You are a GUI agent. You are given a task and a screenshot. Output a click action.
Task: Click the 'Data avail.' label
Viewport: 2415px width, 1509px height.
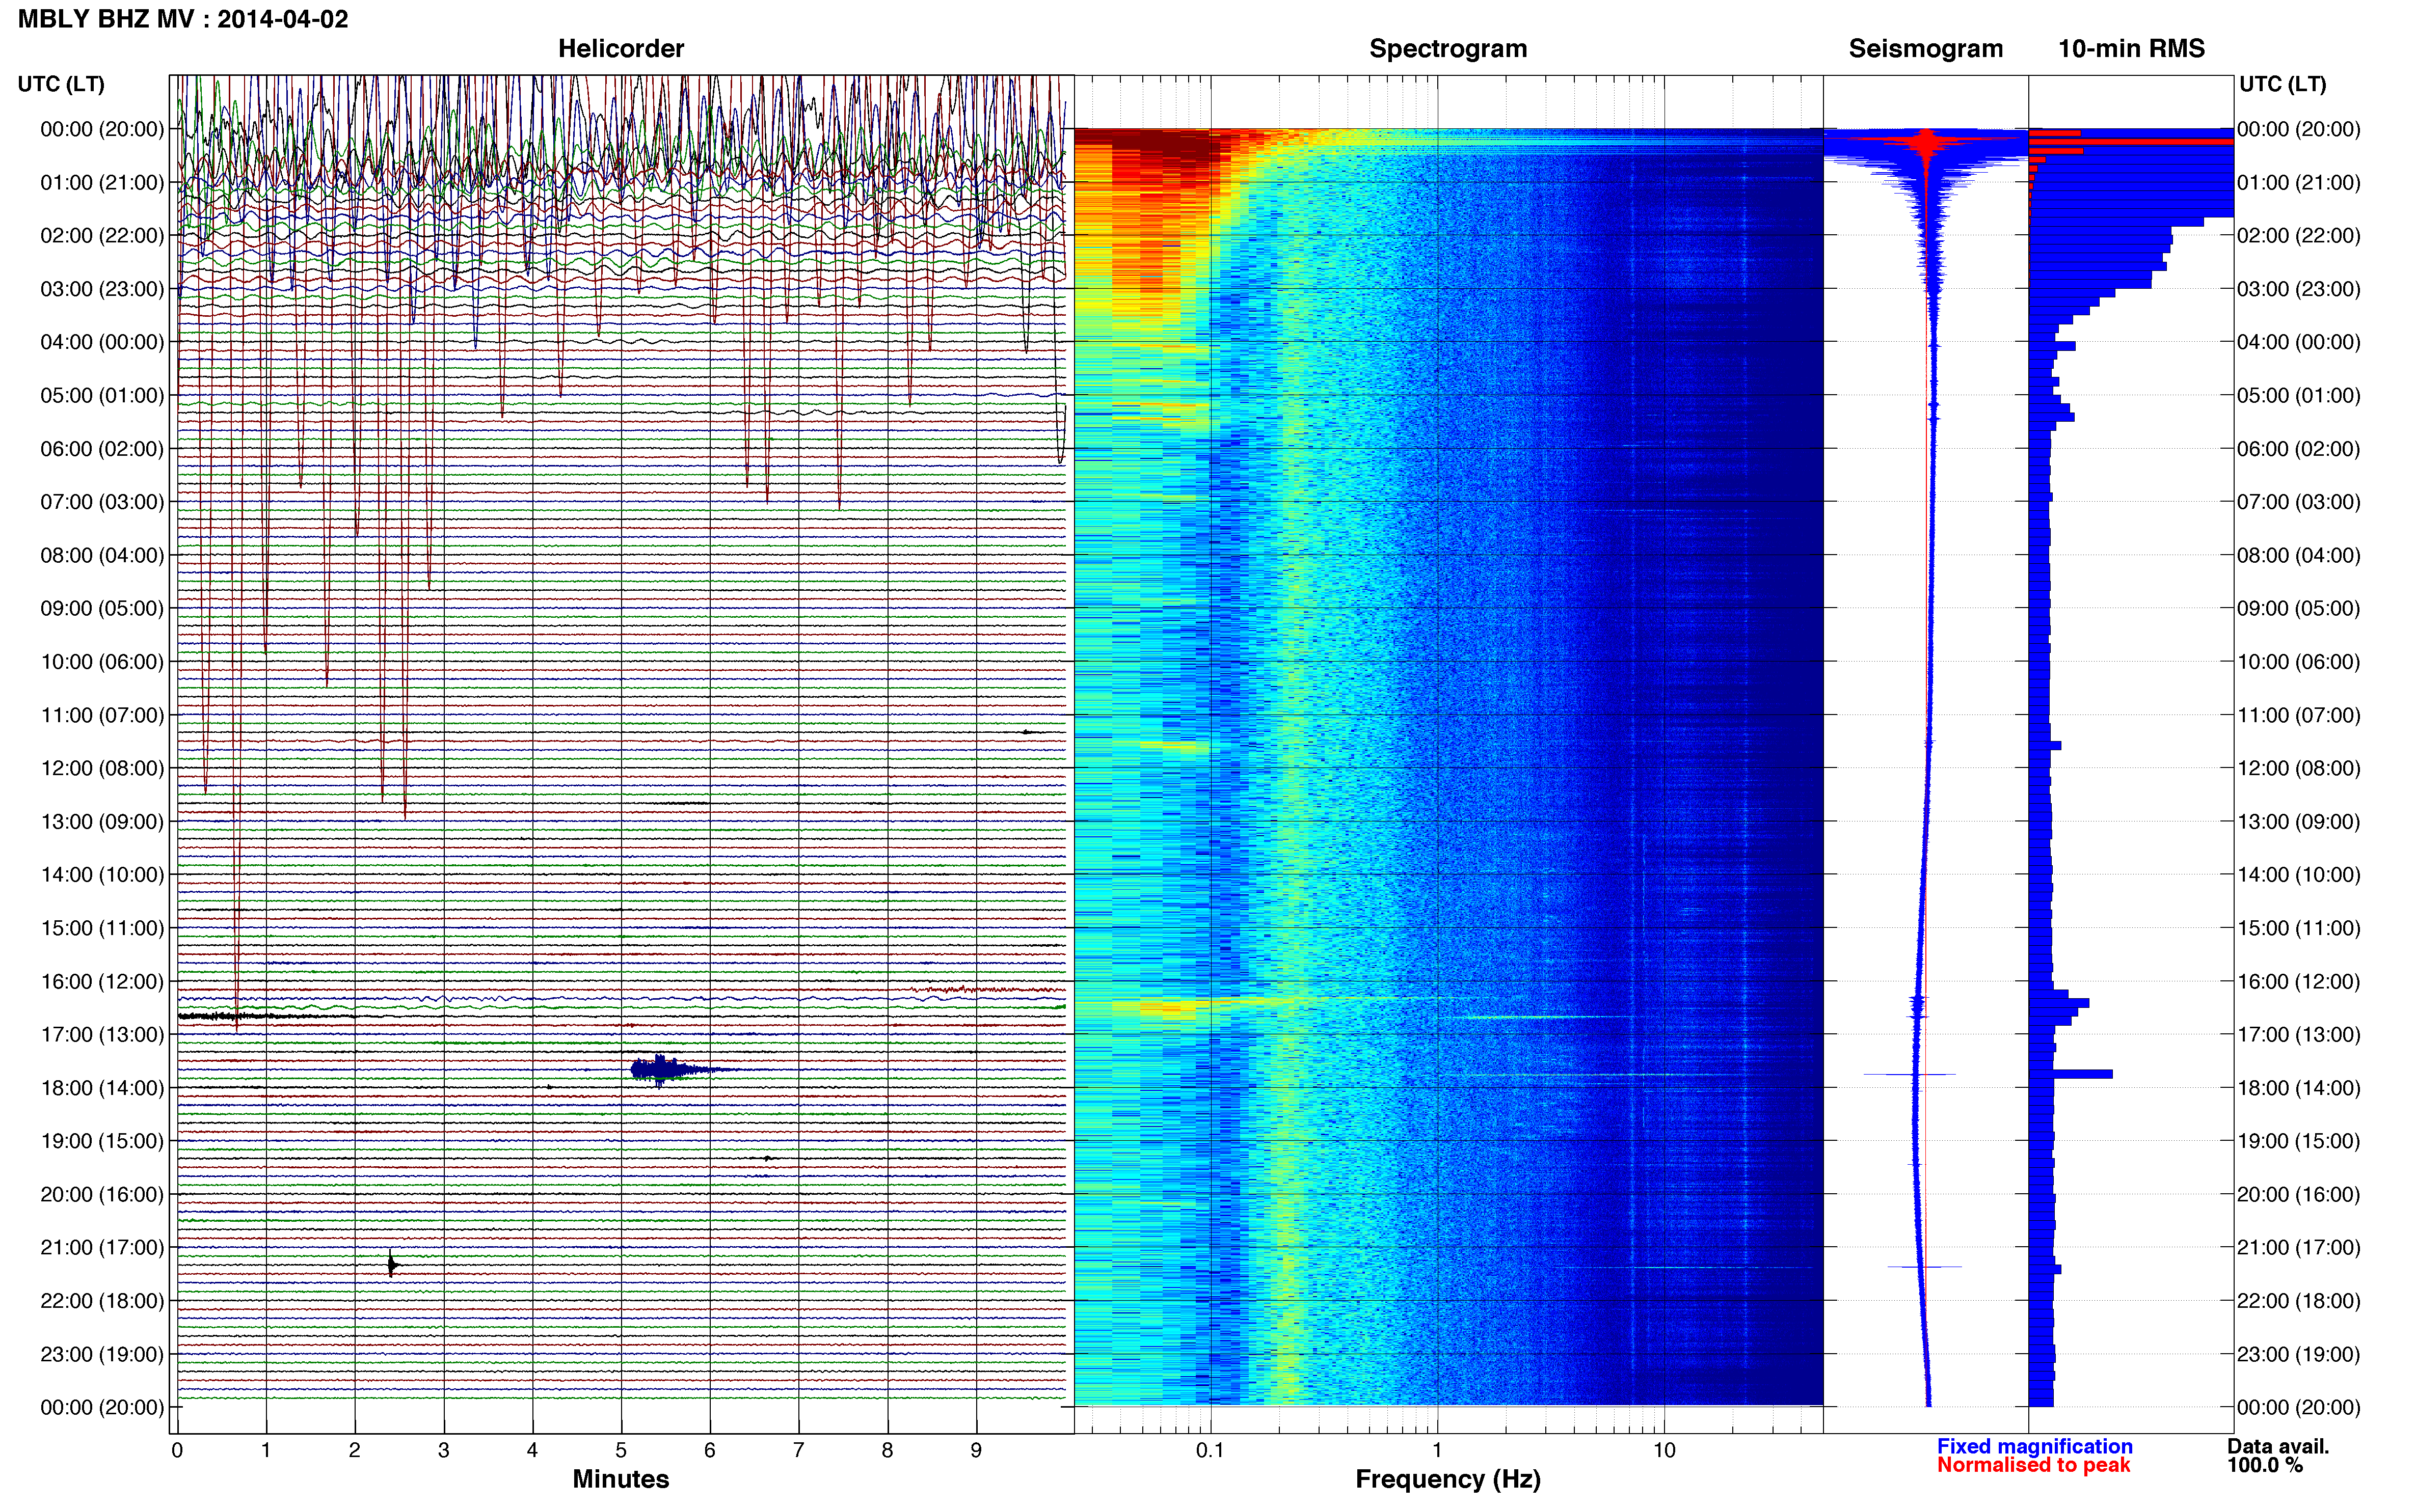tap(2277, 1446)
